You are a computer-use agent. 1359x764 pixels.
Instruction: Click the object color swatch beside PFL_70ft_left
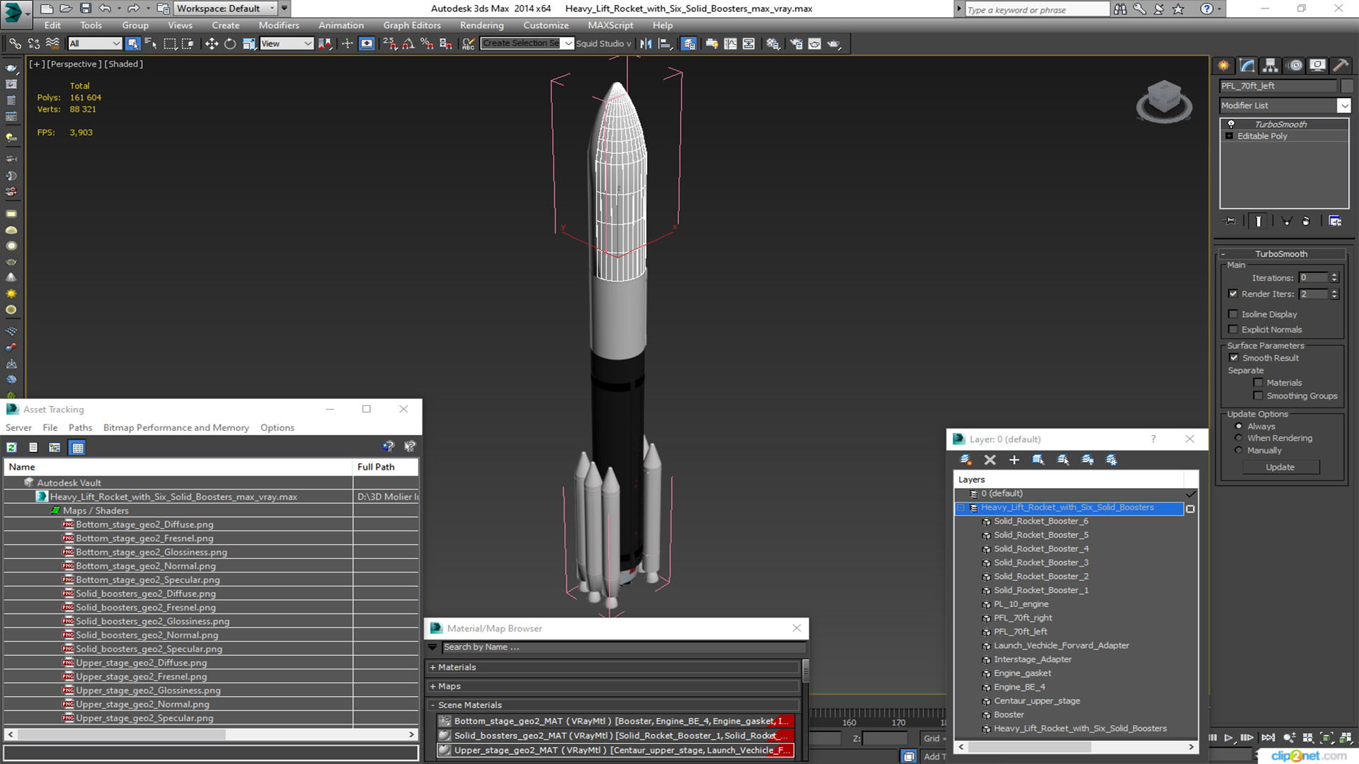click(x=1346, y=86)
